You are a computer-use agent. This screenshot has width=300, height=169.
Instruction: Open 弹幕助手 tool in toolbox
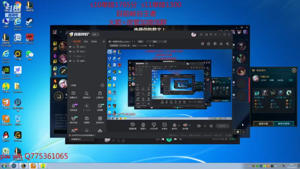73,95
